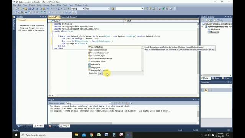Open the Tools menu
245x138 pixels.
(x=65, y=5)
